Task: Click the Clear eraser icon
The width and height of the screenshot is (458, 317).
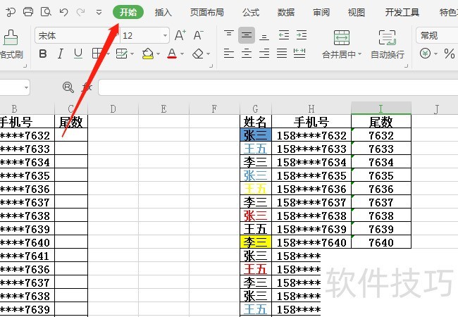Action: [x=198, y=54]
